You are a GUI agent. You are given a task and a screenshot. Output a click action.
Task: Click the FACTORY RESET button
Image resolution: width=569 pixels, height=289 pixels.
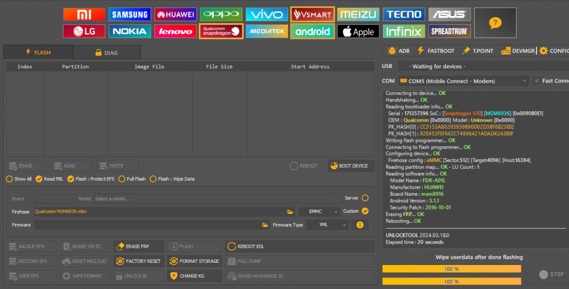coord(138,261)
